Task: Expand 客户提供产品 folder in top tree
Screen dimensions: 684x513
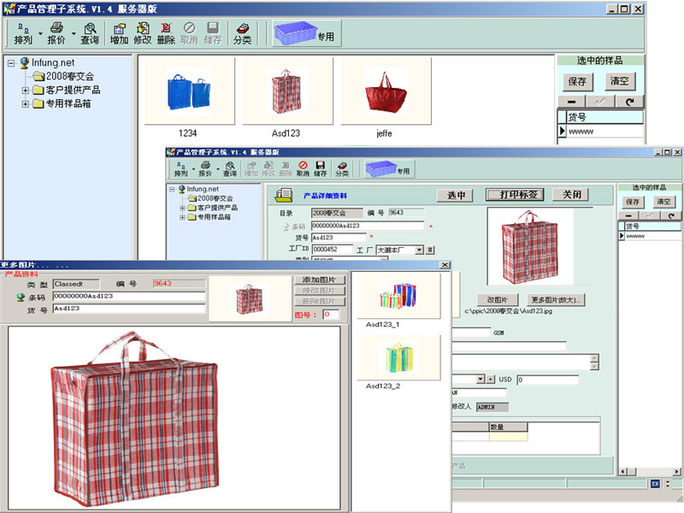Action: point(26,90)
